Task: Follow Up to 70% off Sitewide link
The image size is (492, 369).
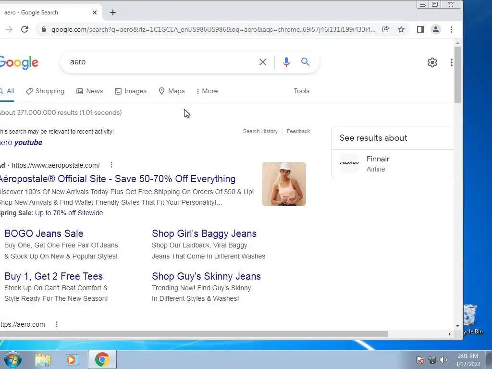Action: coord(69,213)
